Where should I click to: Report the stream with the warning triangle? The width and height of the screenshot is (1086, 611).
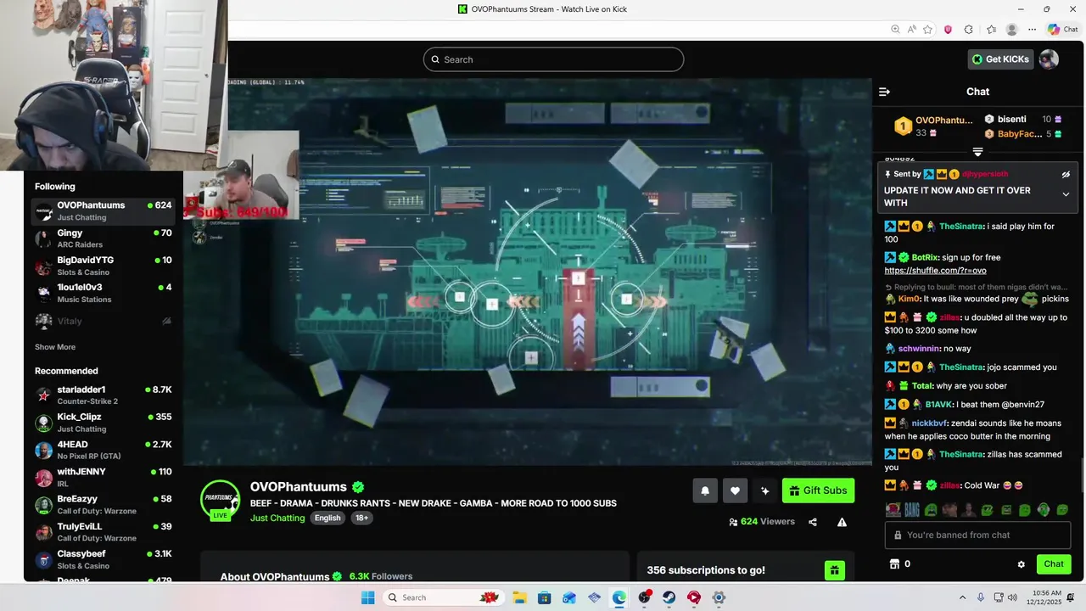(x=842, y=522)
